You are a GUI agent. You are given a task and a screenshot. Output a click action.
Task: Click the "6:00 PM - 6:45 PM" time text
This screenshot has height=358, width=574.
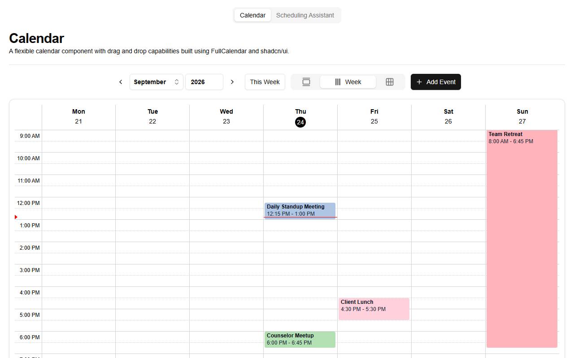coord(289,343)
